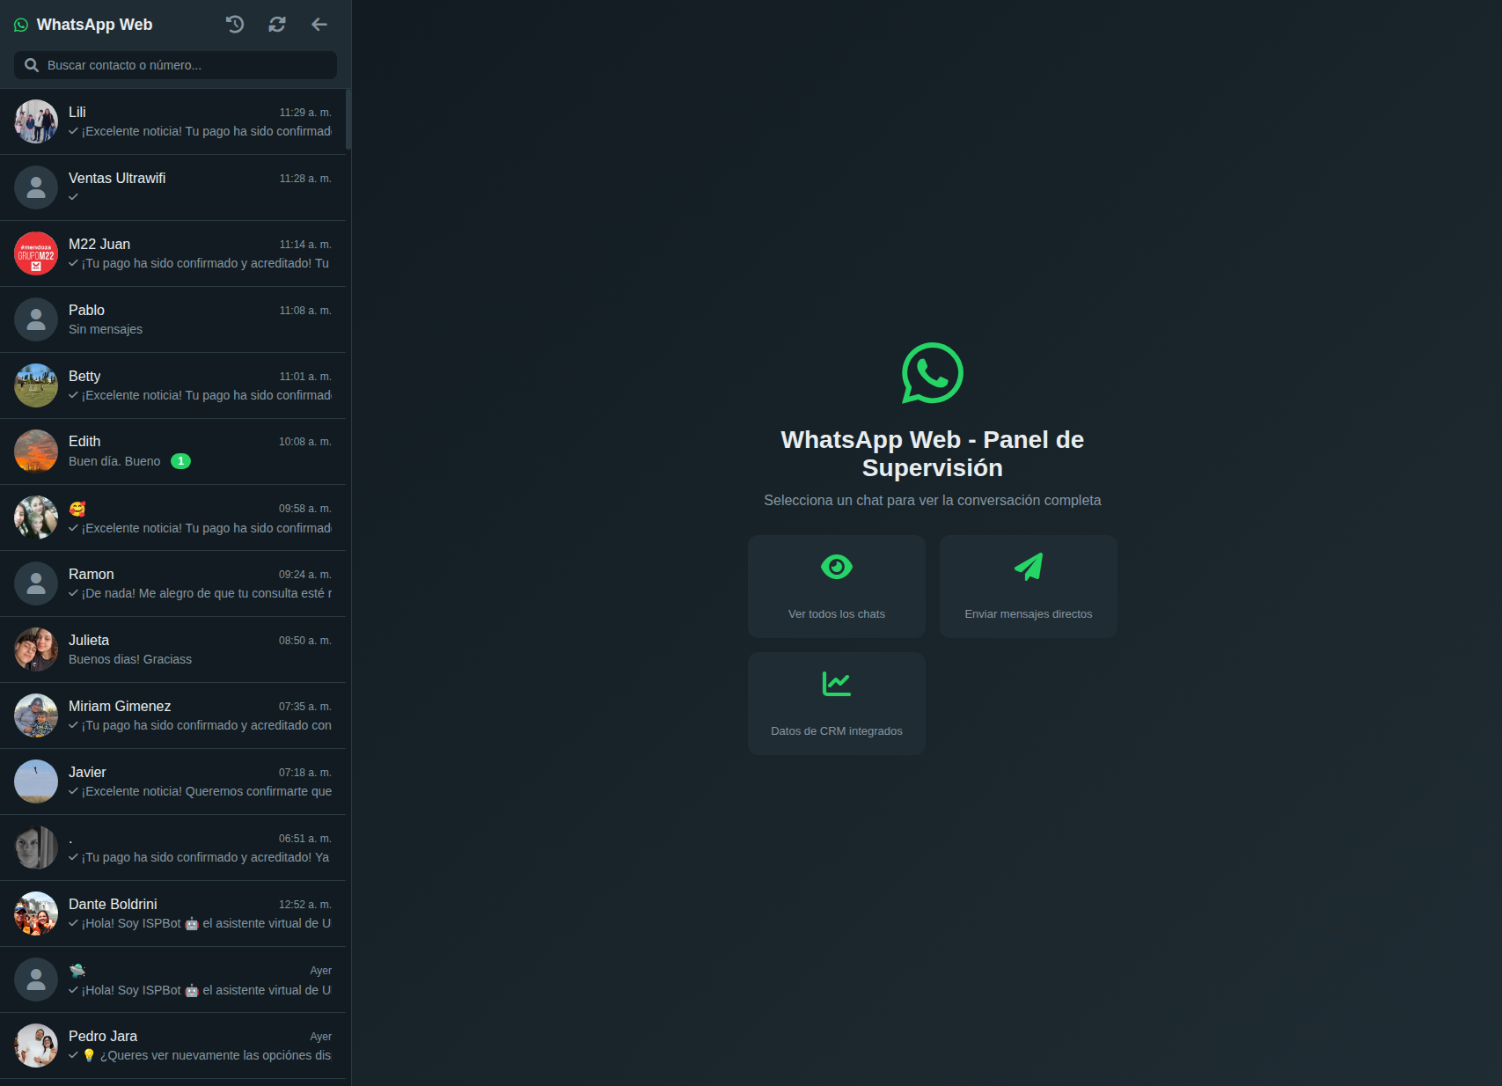Select Pedro Jara's profile picture
This screenshot has height=1086, width=1502.
click(x=36, y=1046)
